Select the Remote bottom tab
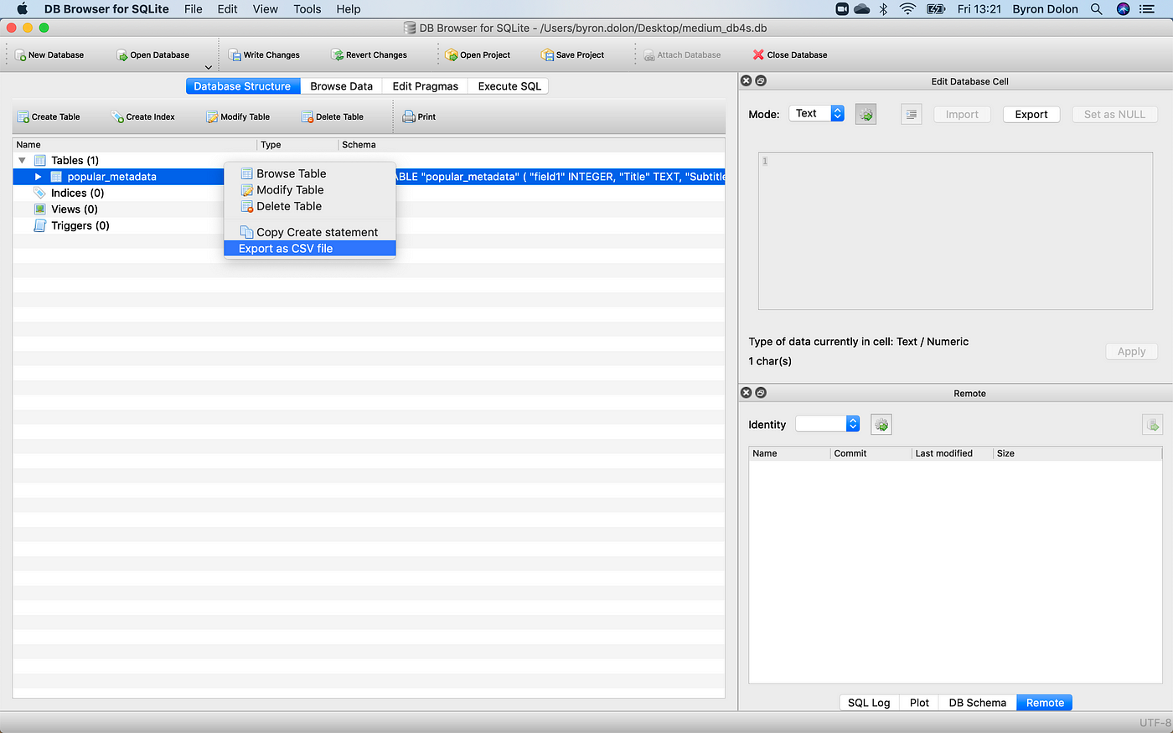 tap(1045, 703)
